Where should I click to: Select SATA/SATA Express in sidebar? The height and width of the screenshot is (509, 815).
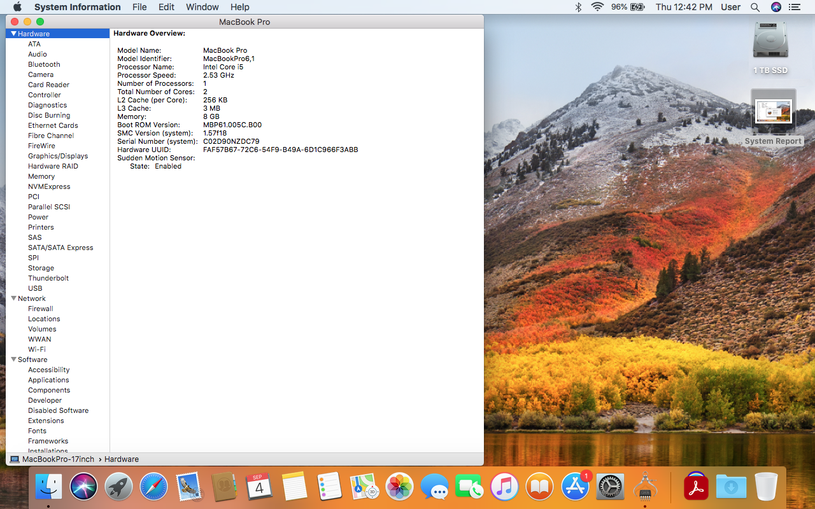point(60,248)
